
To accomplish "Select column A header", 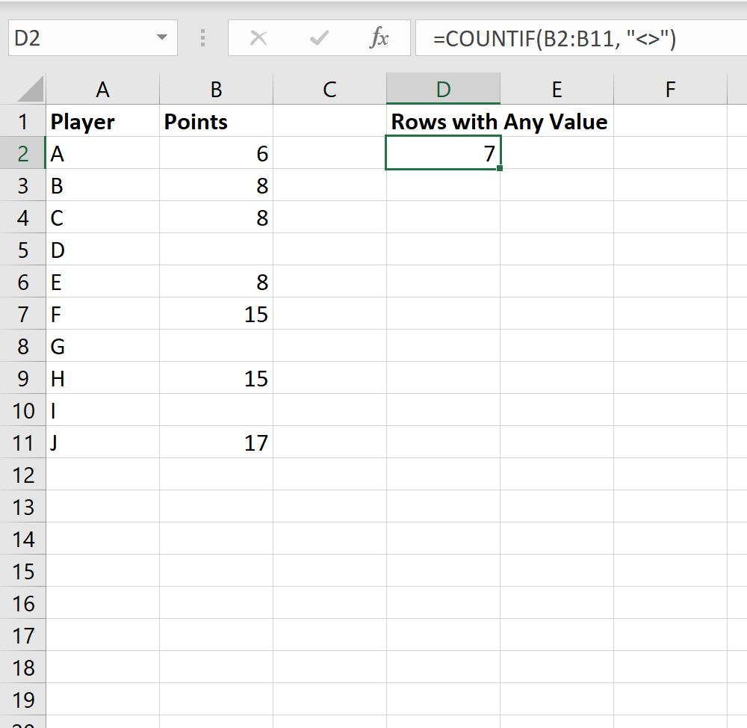I will pyautogui.click(x=102, y=89).
